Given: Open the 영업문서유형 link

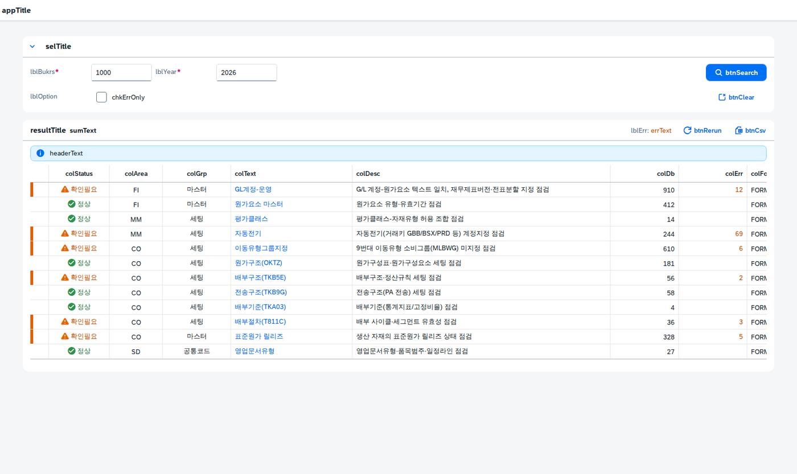Looking at the screenshot, I should coord(254,351).
